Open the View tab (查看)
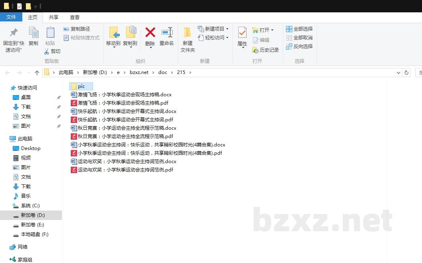 75,18
